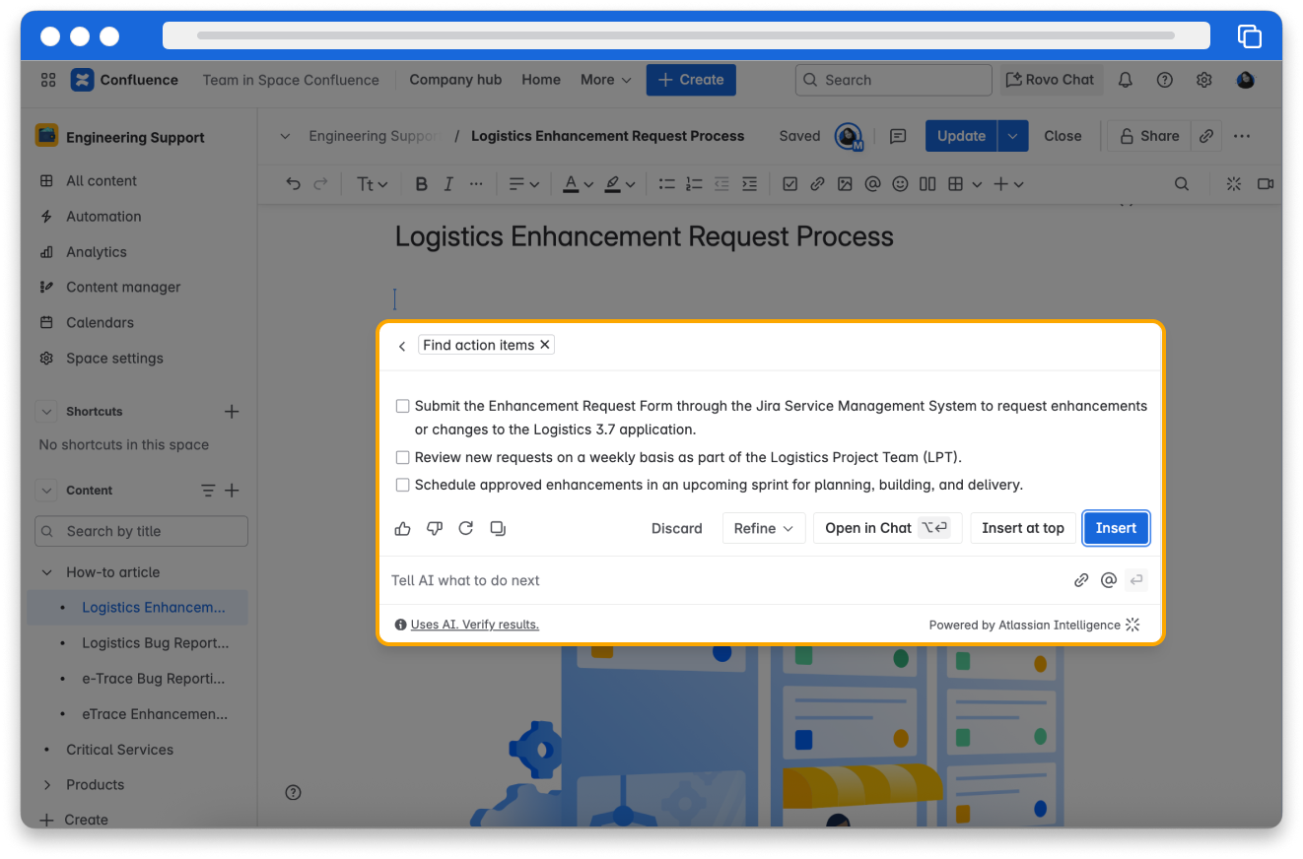Open the Refine dropdown
The image size is (1303, 859).
764,528
